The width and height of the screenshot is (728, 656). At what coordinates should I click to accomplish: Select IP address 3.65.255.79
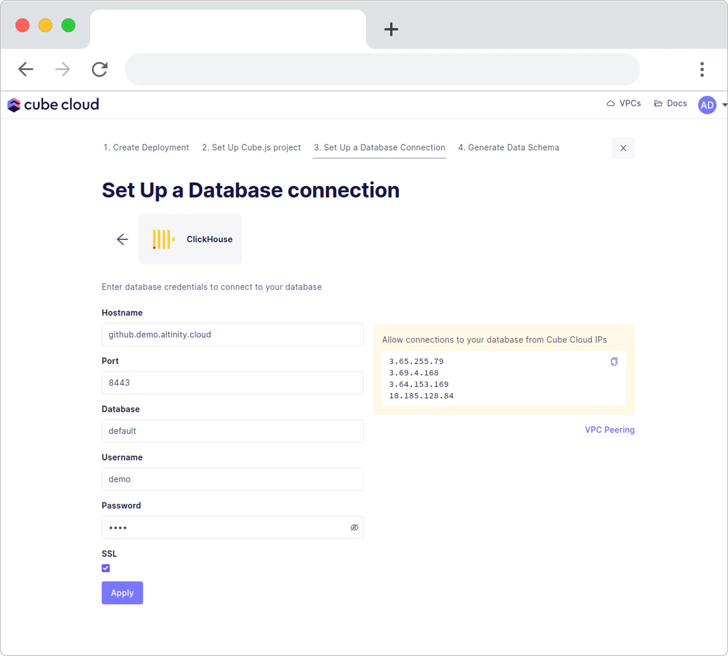[416, 361]
